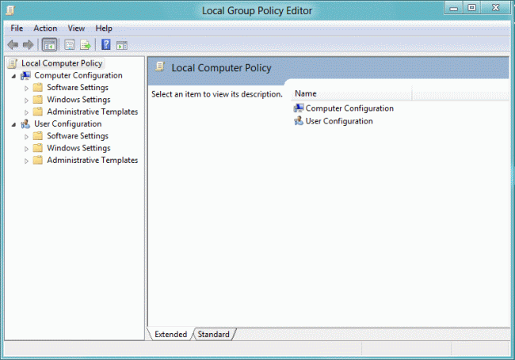The height and width of the screenshot is (360, 515).
Task: Select Windows Settings label under User Configuration
Action: pyautogui.click(x=78, y=148)
